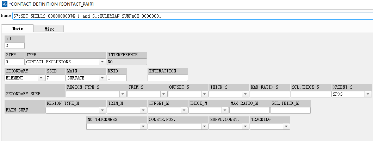Screen dimensions: 373x141
Task: Click the MAX RATIO_M input field
Action: pyautogui.click(x=249, y=110)
